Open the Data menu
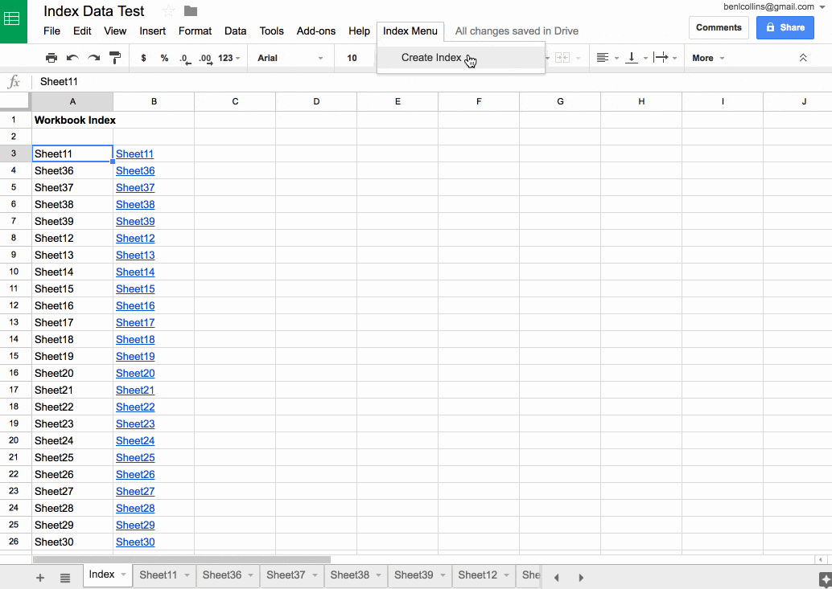Viewport: 832px width, 589px height. tap(235, 31)
